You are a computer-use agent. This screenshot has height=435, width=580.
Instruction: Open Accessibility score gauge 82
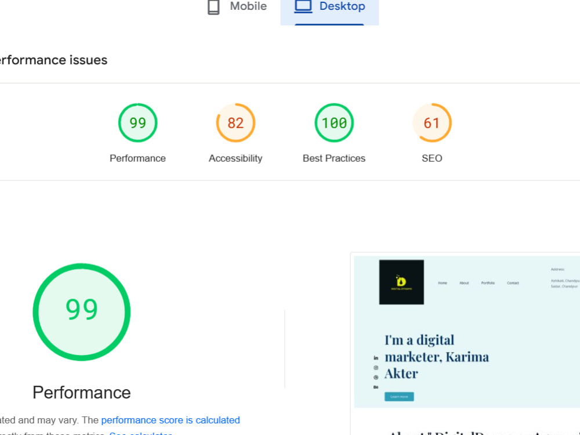[235, 123]
